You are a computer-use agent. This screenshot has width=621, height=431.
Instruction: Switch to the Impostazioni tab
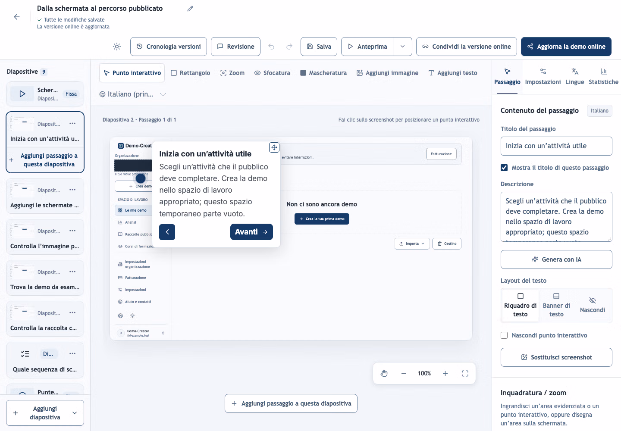coord(543,77)
